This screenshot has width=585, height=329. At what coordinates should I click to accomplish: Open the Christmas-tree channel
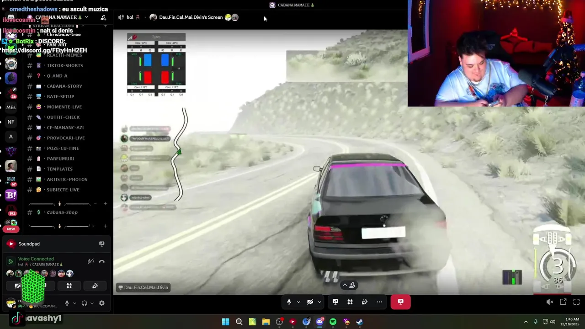pyautogui.click(x=64, y=35)
